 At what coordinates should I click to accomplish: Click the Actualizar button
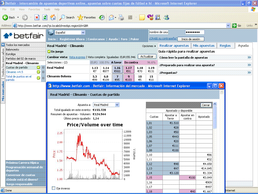[147, 56]
